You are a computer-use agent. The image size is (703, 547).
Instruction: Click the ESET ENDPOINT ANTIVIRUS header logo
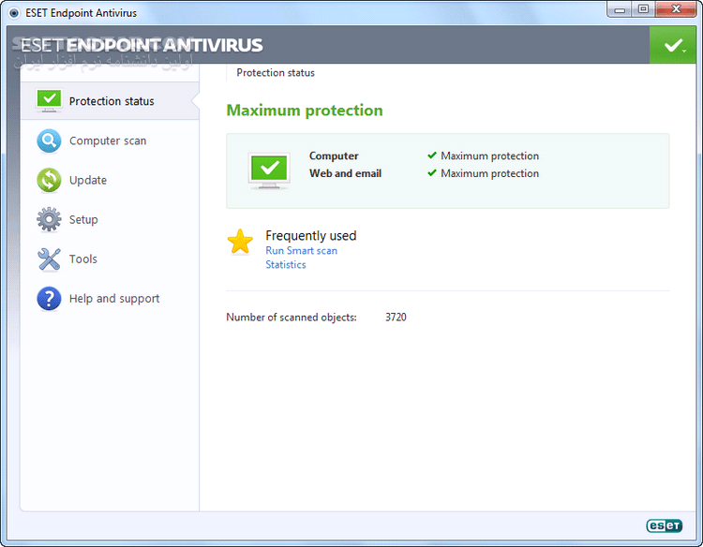coord(142,45)
